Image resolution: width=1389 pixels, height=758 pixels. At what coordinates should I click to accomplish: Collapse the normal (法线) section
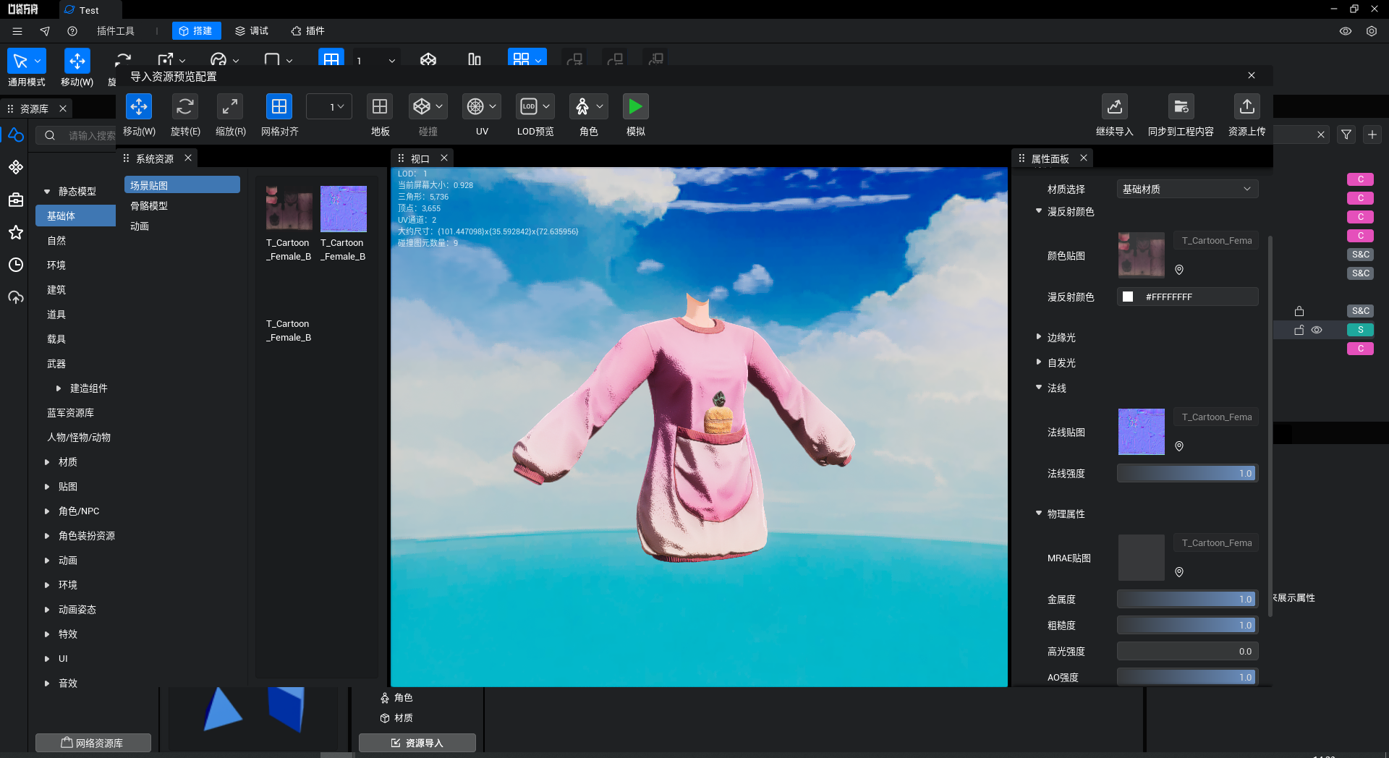1039,388
